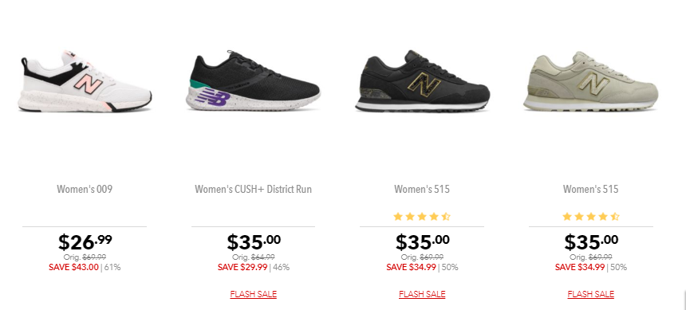View the black CUSH+ District Run shoe photo

(253, 81)
